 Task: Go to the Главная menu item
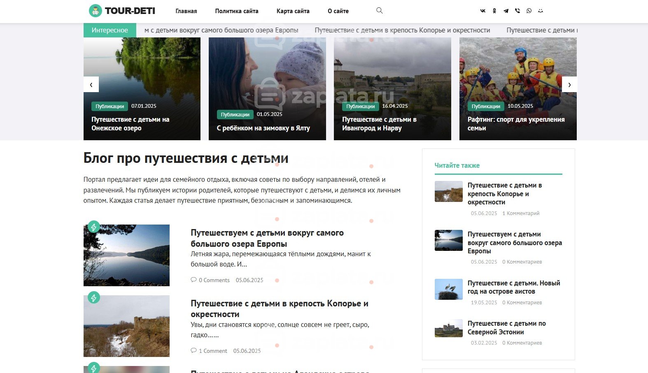pyautogui.click(x=186, y=11)
